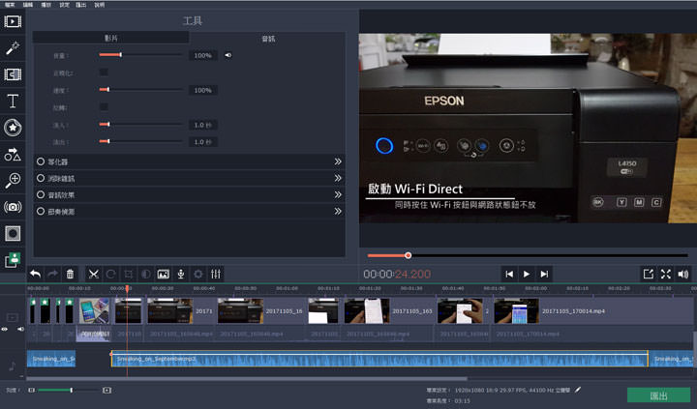
Task: Open the Titles text tool
Action: 13,102
